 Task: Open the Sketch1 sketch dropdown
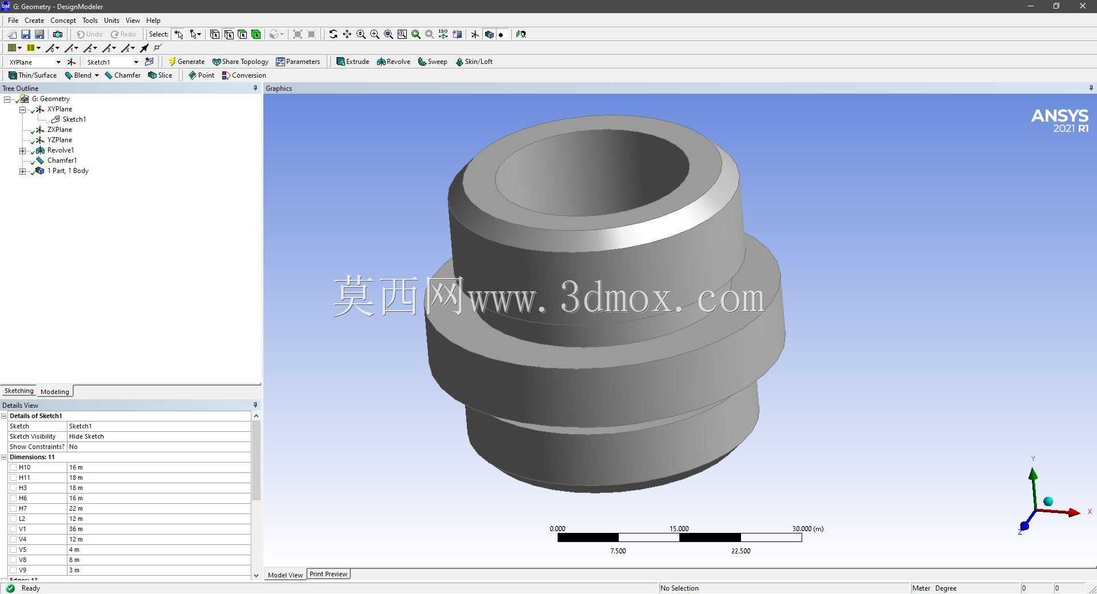point(135,62)
